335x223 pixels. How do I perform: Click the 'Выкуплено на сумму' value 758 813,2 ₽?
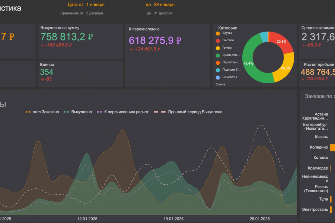coord(67,37)
